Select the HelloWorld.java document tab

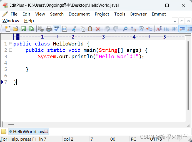coord(29,131)
